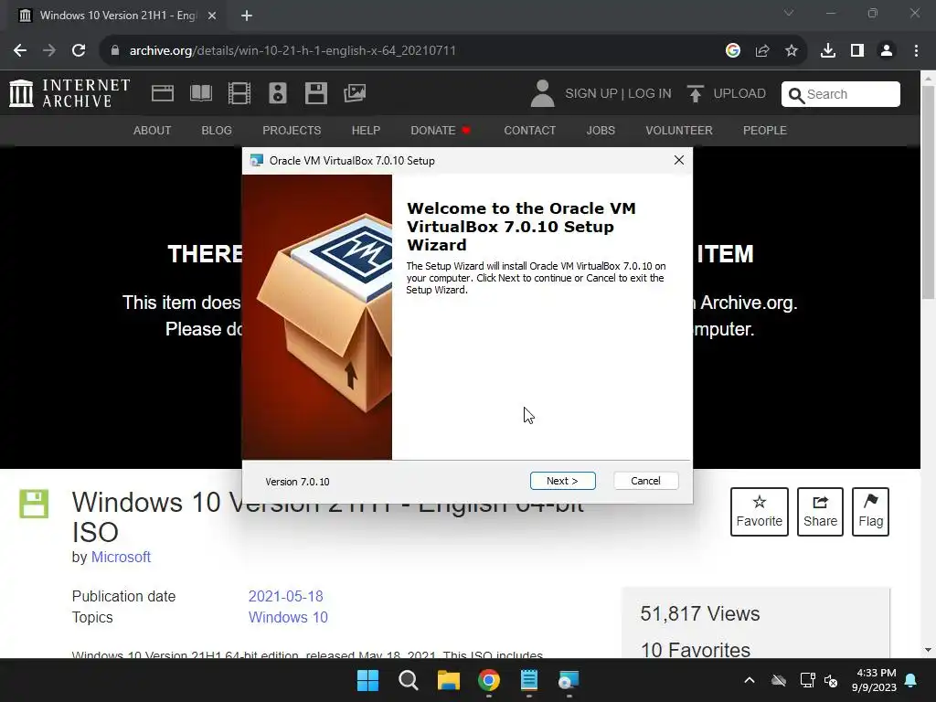Viewport: 936px width, 702px height.
Task: Open Chrome three-dot menu
Action: point(916,51)
